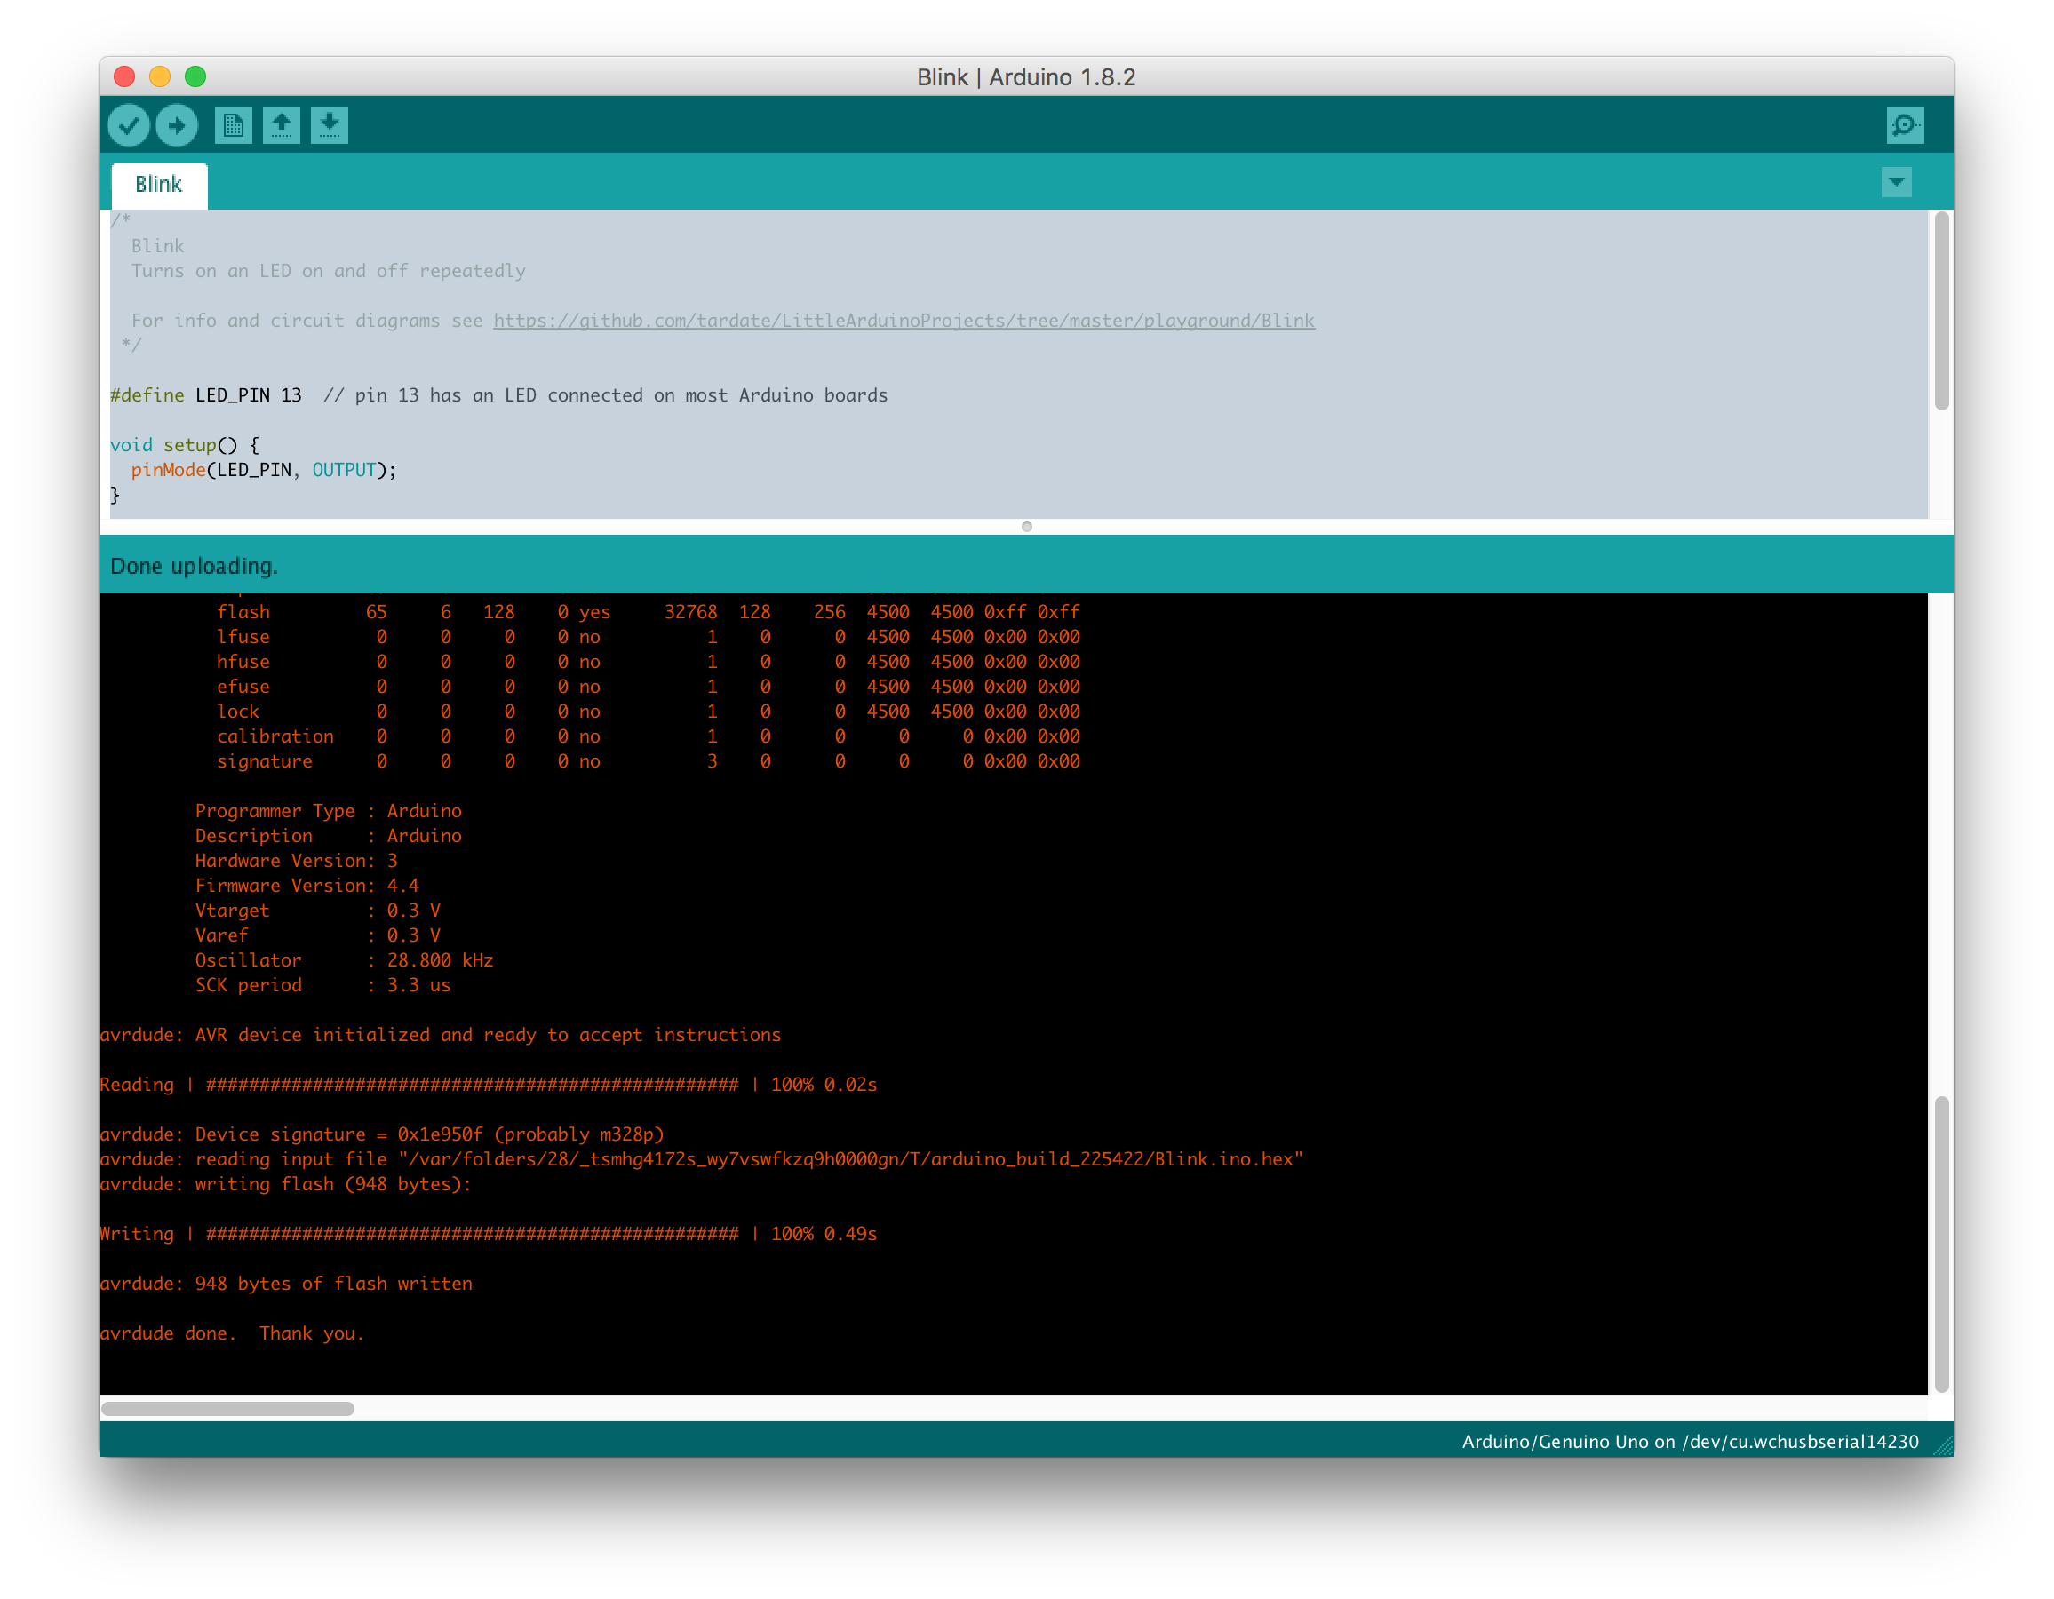The image size is (2054, 1599).
Task: Click board info 'Arduino/Genuino Uno on /dev/cu.wchusbserial14230'
Action: [1690, 1441]
